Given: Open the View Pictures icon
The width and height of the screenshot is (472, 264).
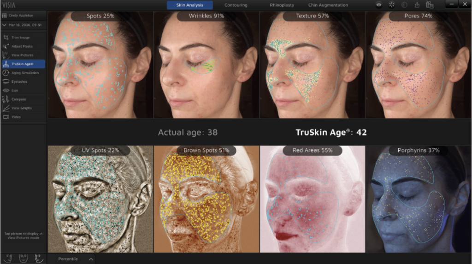Looking at the screenshot, I should [x=6, y=55].
